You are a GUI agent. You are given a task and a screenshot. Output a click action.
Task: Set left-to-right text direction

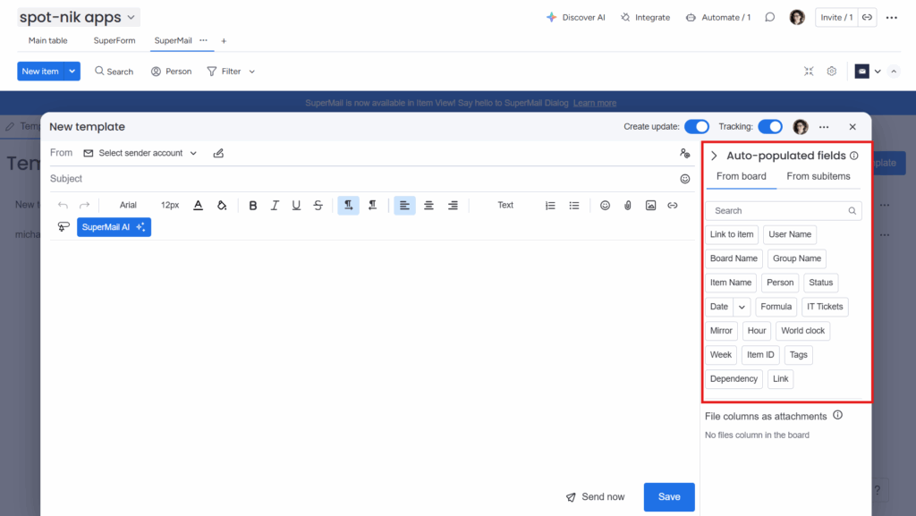[x=348, y=205]
